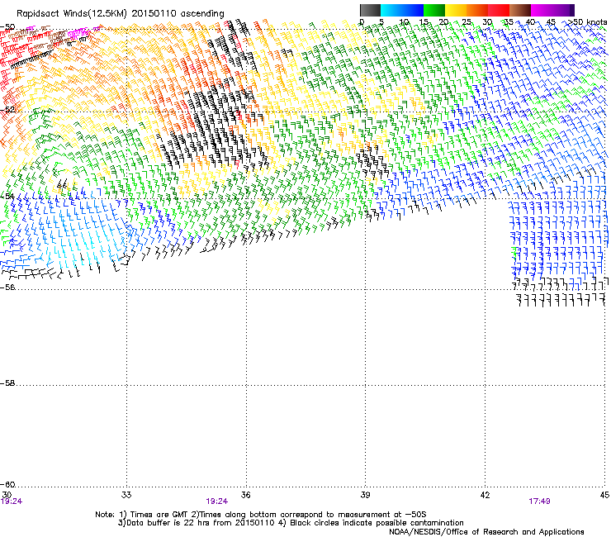Viewport: 611px width, 537px height.
Task: Click the legend value '25'
Action: coord(466,21)
